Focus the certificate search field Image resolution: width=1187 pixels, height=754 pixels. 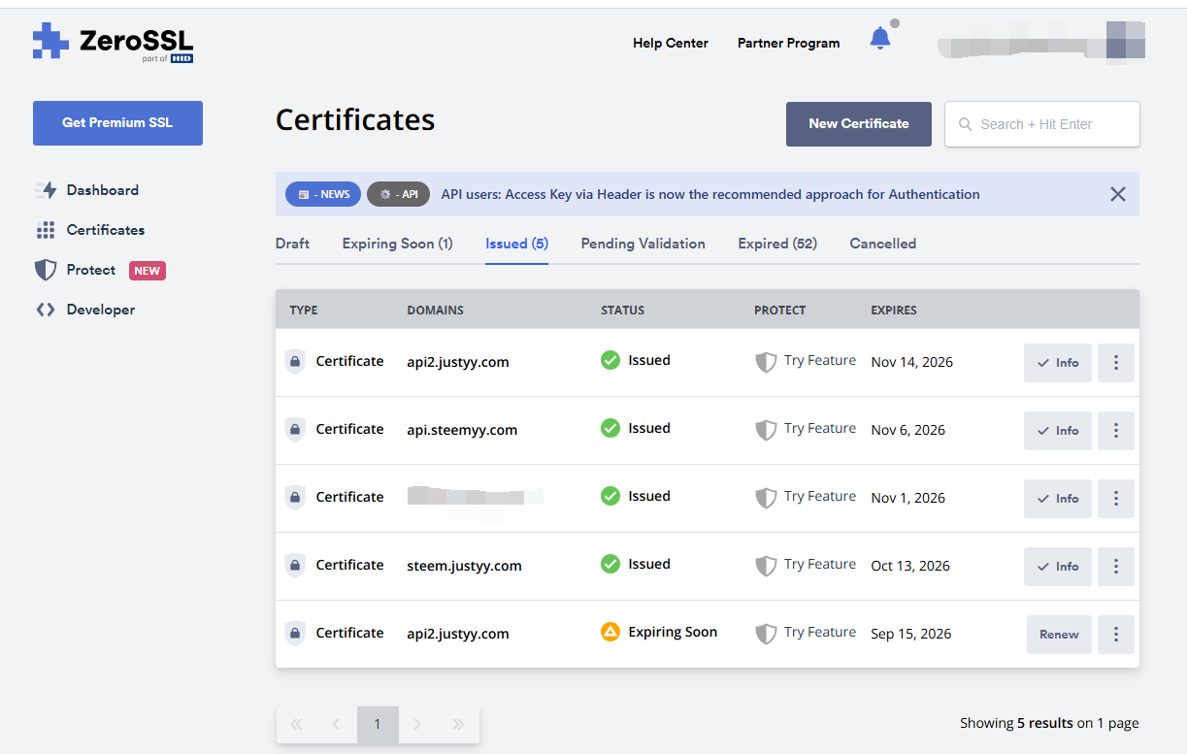click(1042, 124)
